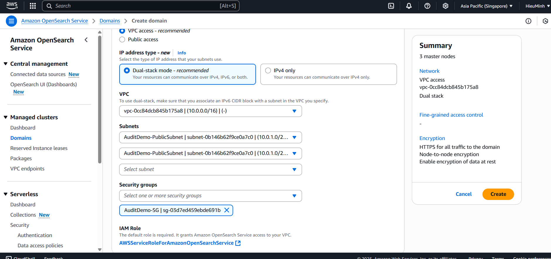
Task: Toggle the hamburger navigation menu
Action: tap(11, 21)
